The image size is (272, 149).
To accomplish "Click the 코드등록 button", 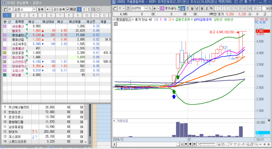I will 59,9.
